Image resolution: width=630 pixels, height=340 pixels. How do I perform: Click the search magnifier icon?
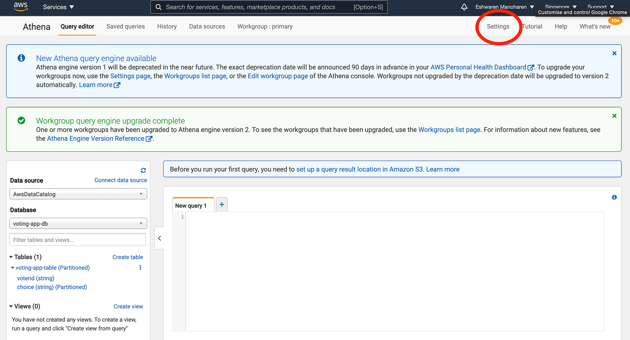click(x=158, y=7)
